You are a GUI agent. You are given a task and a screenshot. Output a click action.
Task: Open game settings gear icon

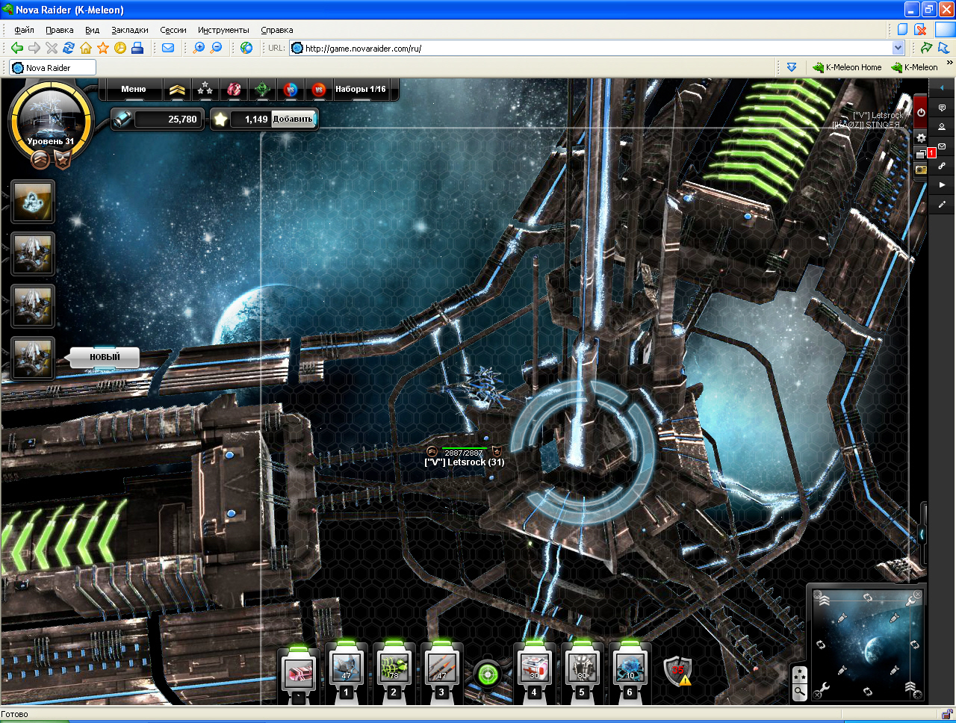[x=921, y=138]
